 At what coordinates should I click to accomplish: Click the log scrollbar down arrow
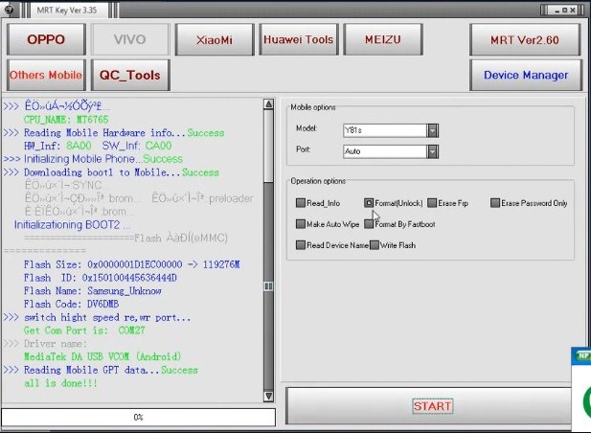[x=269, y=396]
